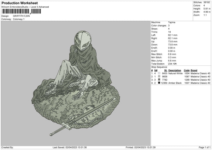Click the 'EndX:' label

(154, 48)
